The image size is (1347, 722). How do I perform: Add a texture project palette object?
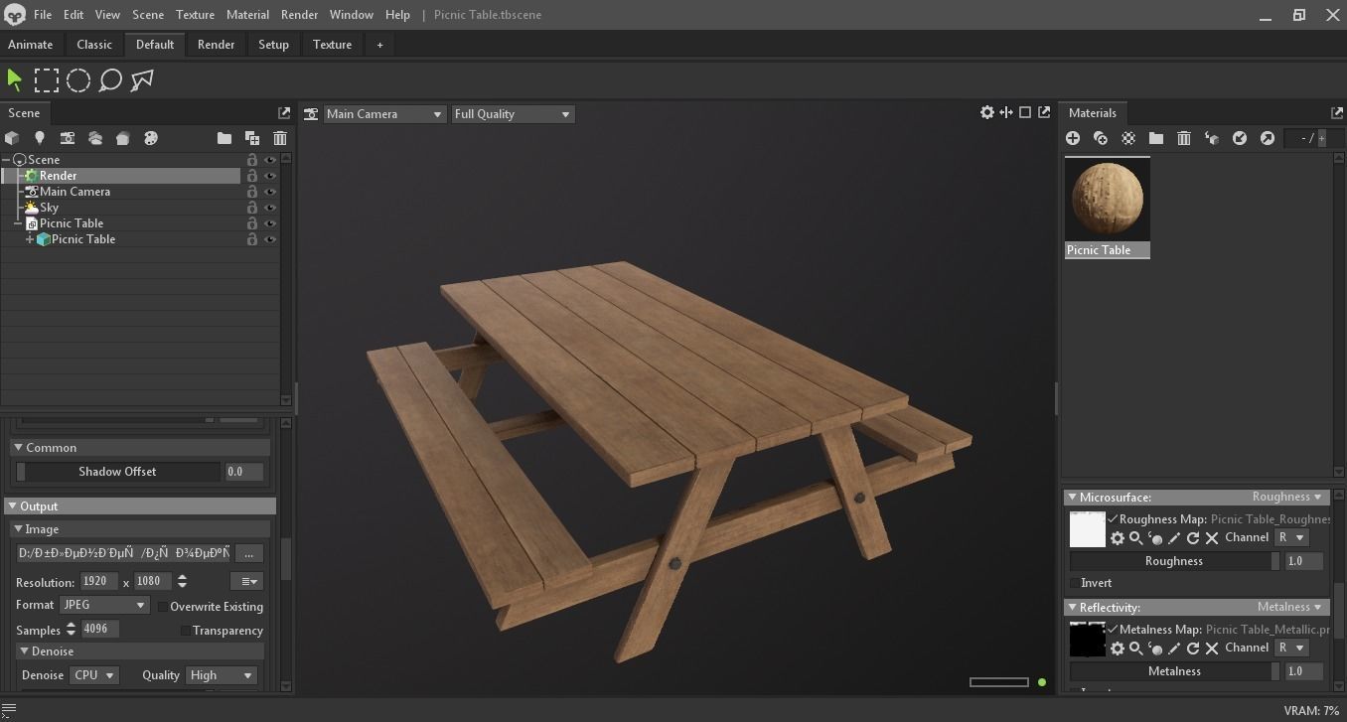click(151, 138)
